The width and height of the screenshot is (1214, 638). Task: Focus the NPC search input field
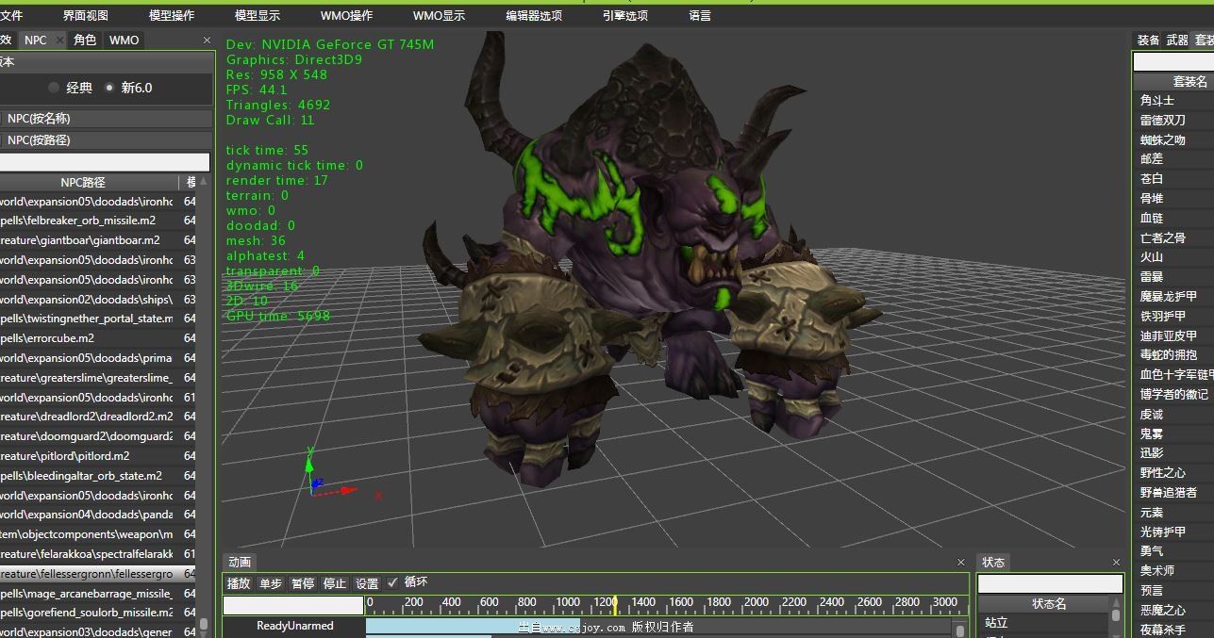click(x=105, y=162)
